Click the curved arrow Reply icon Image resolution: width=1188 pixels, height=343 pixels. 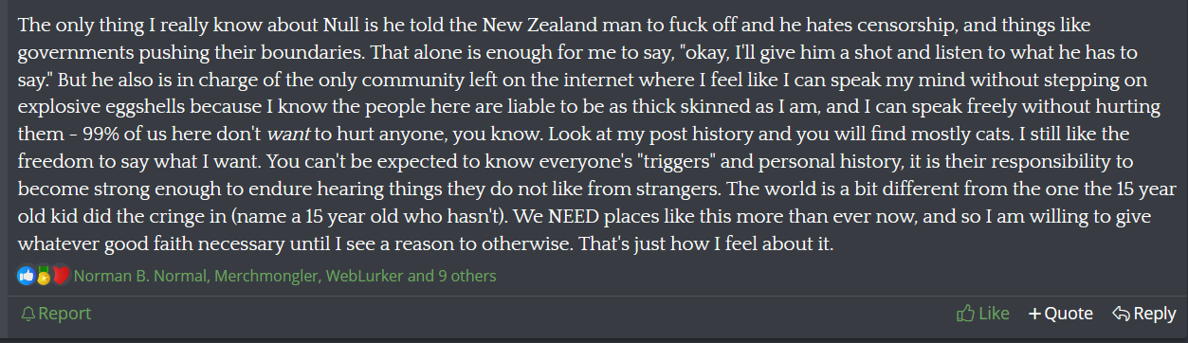(1121, 313)
